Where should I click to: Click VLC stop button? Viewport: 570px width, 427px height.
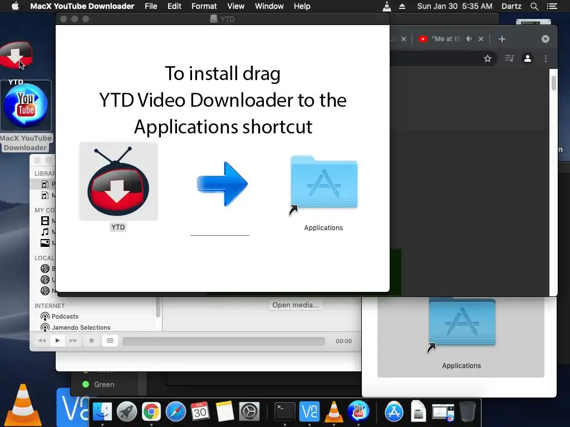(x=92, y=341)
